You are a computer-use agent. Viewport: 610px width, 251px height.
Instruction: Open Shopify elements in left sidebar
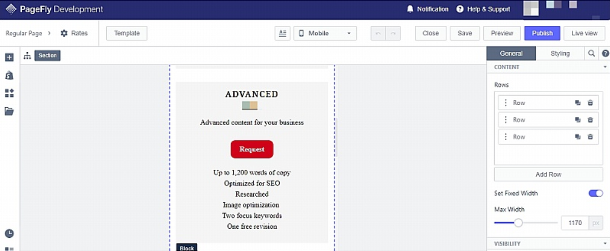click(x=9, y=75)
